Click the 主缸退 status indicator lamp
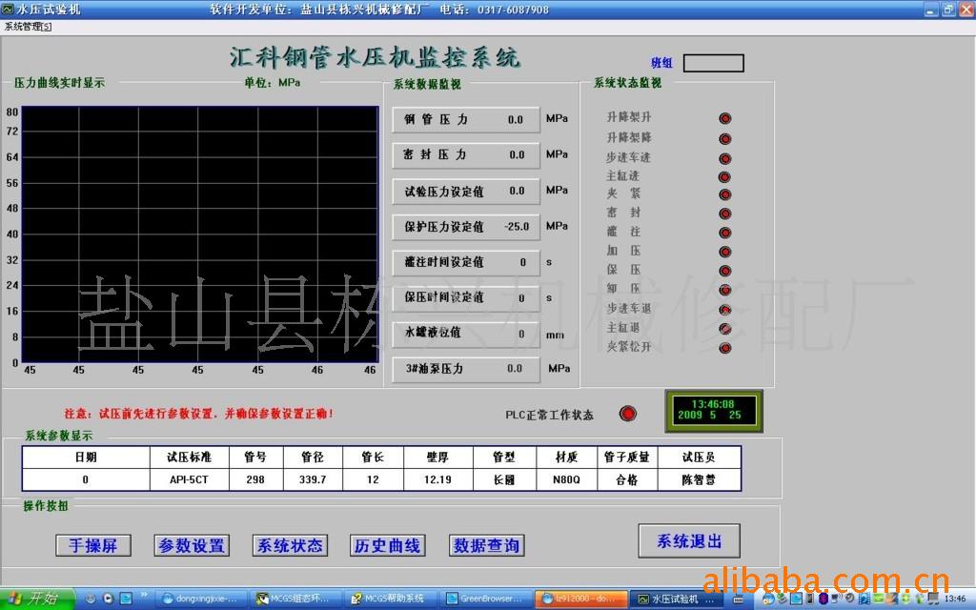Image resolution: width=976 pixels, height=610 pixels. click(725, 329)
